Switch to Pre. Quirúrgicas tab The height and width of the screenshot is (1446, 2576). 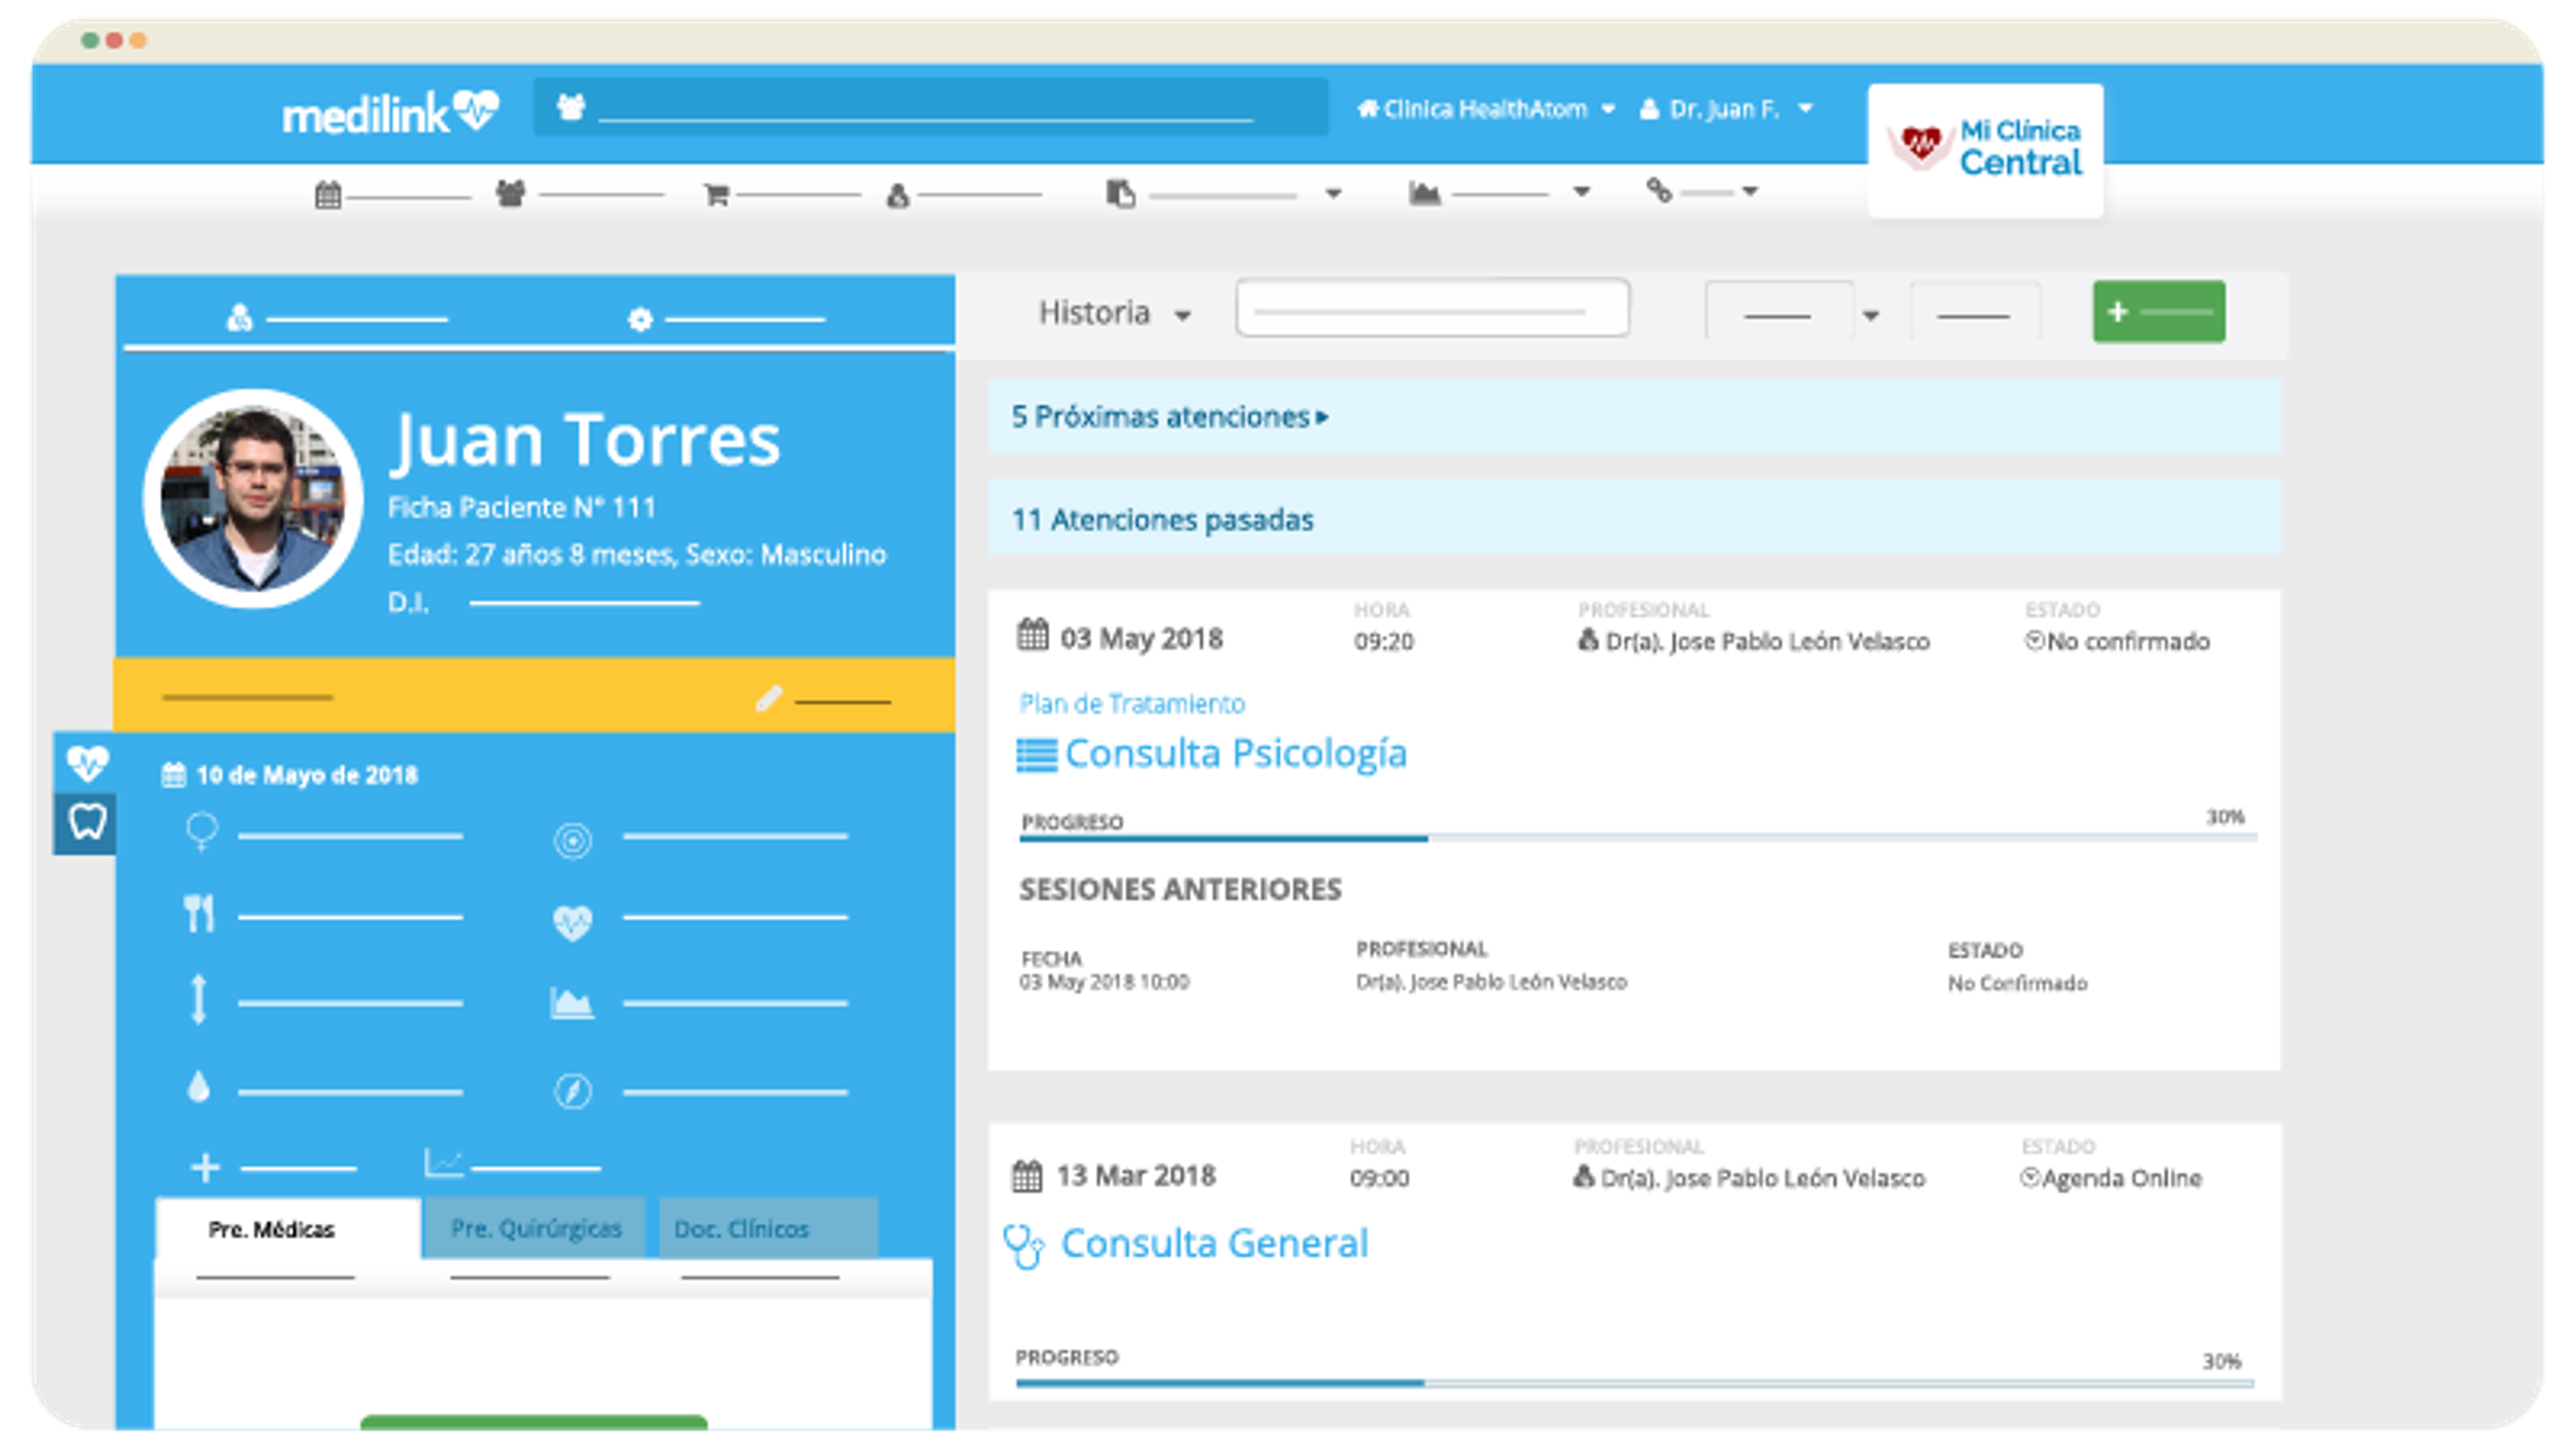tap(536, 1228)
